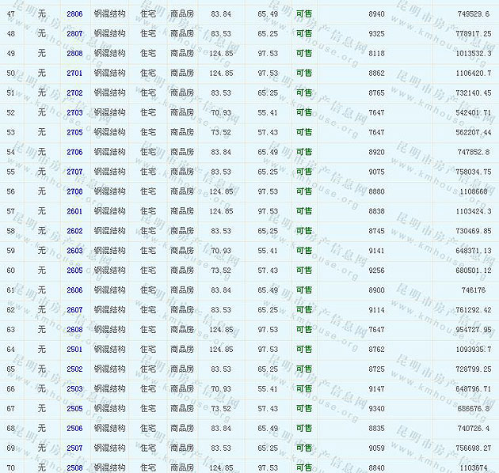Select room number 2706
499x473 pixels.
[74, 153]
